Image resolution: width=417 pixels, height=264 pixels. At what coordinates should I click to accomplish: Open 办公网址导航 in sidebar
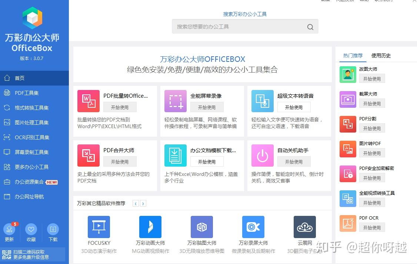34,197
